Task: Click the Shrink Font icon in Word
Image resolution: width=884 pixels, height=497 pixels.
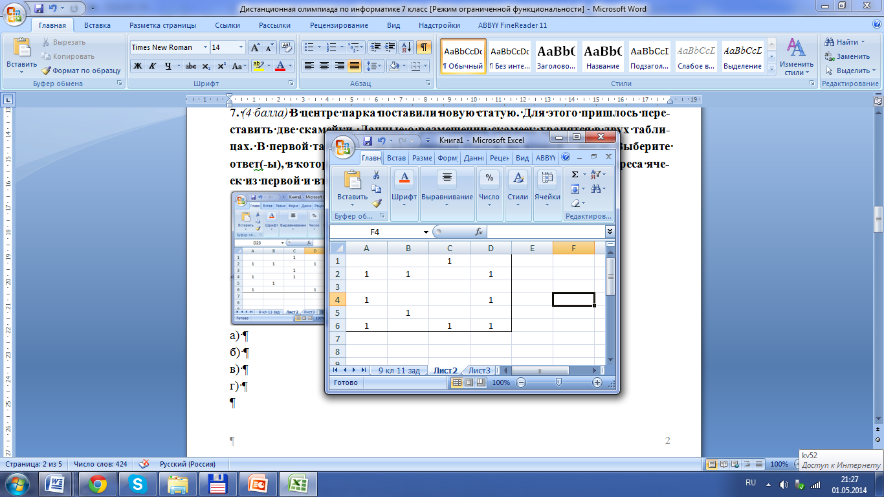Action: coord(270,47)
